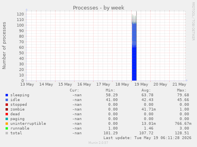
Task: Click the 'Max:' column header
Action: (182, 90)
